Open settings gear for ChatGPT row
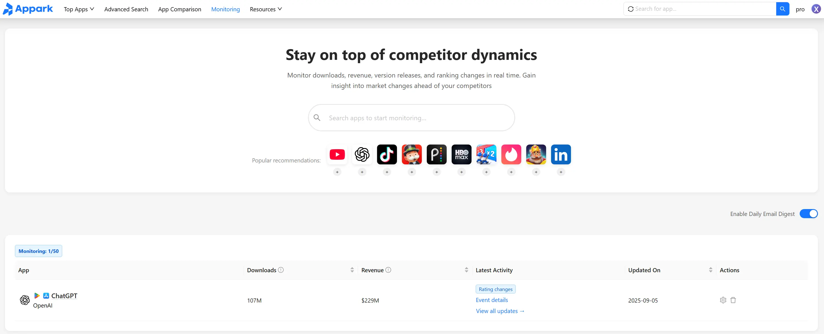Screen dimensions: 824x334 coord(723,300)
